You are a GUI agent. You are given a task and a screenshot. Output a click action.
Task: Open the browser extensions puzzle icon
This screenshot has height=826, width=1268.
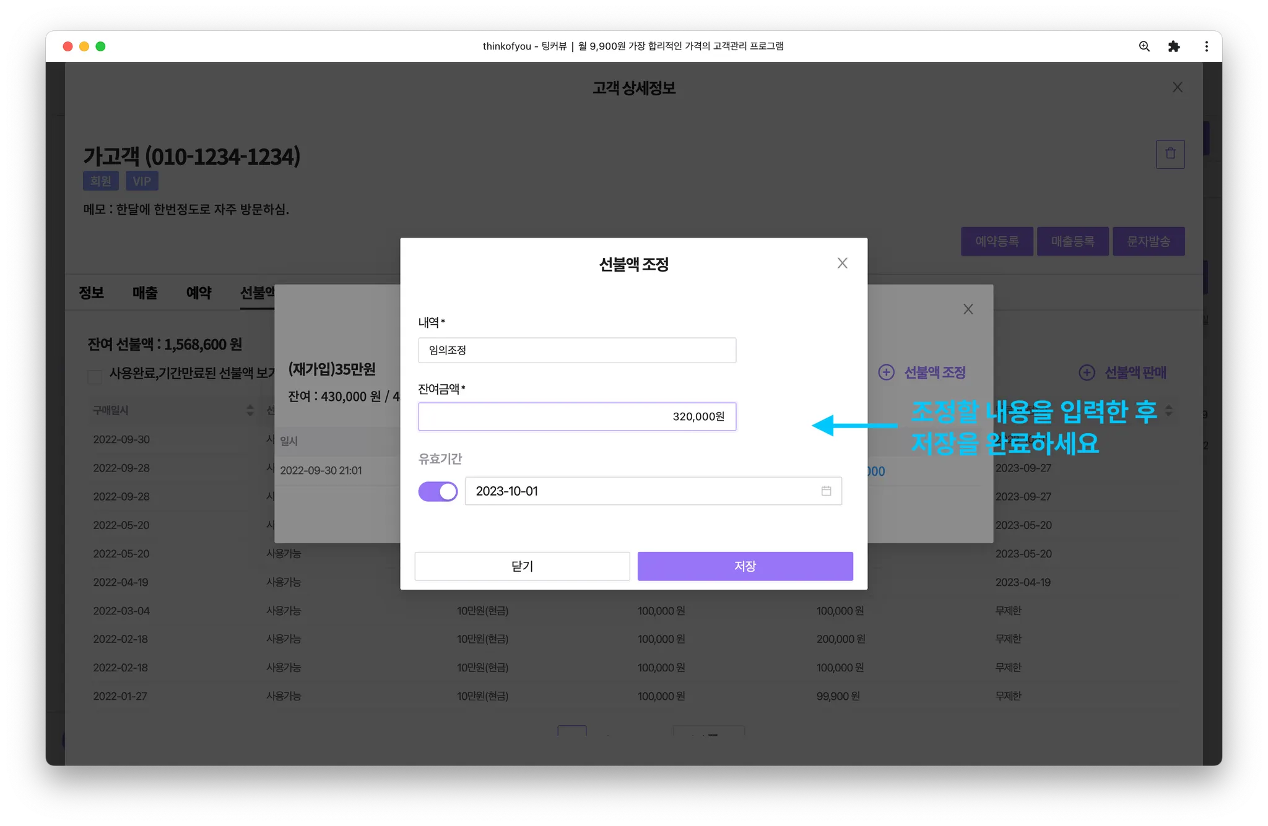click(1174, 46)
